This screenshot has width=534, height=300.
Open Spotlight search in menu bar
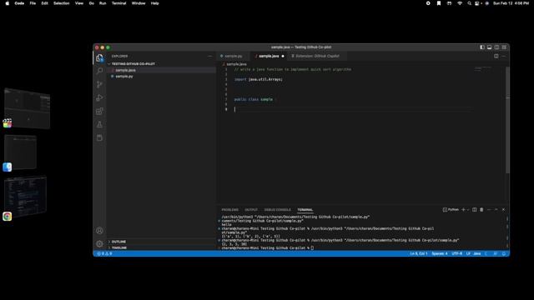[x=469, y=3]
